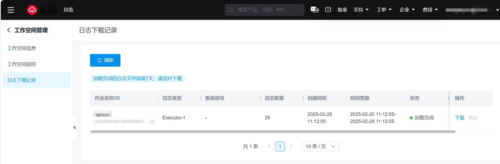Collapse the sidebar with the triangle handle
This screenshot has width=500, height=164.
[x=74, y=127]
